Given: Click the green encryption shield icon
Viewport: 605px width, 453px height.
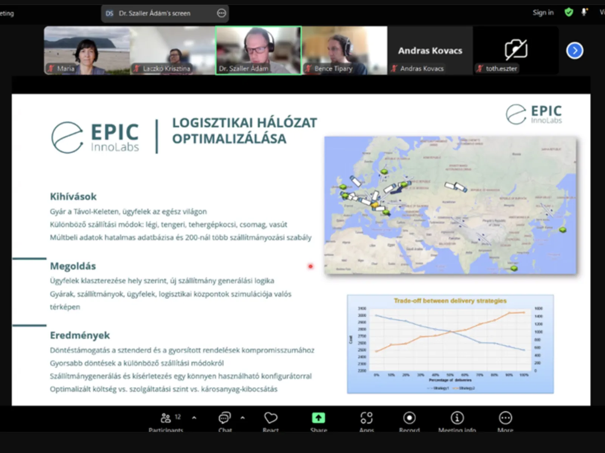Looking at the screenshot, I should pyautogui.click(x=569, y=12).
